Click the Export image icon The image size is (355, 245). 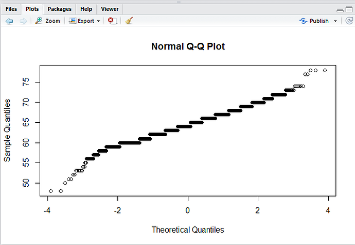click(x=73, y=21)
